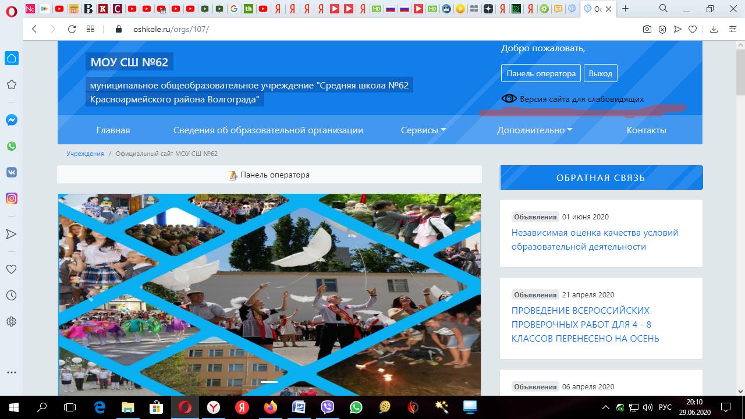Toggle version for visually impaired eye icon
The image size is (745, 419).
509,99
